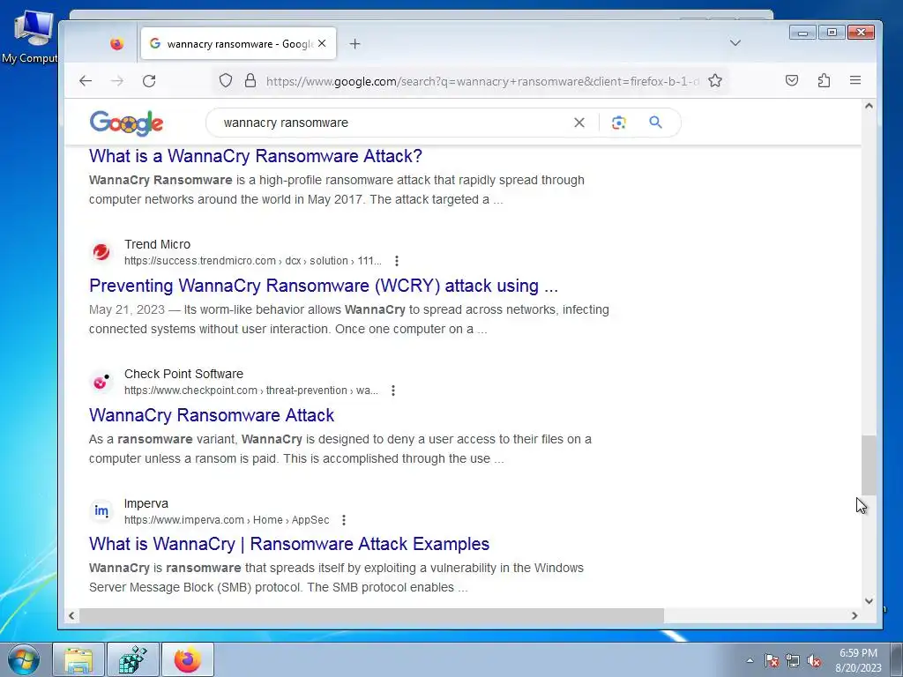903x677 pixels.
Task: Clear the search box with the X
Action: 579,123
